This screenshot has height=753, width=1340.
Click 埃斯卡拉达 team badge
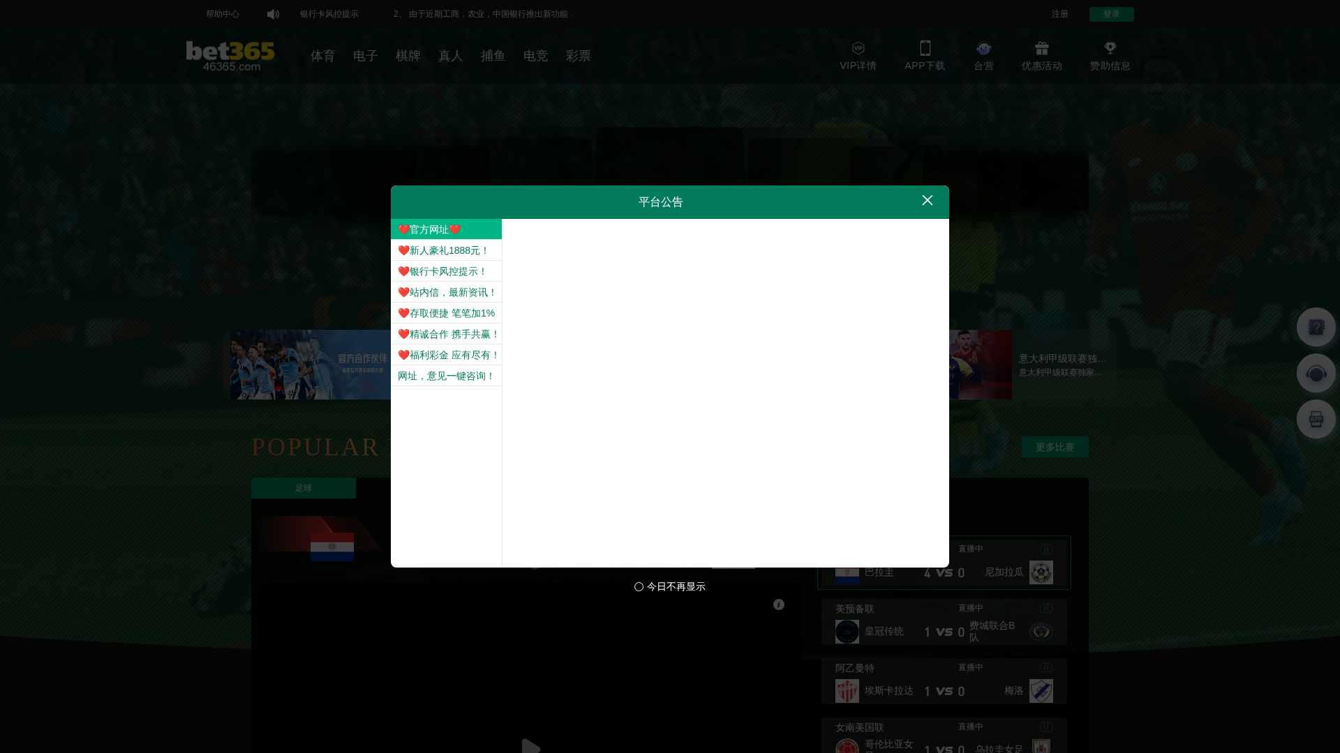point(847,691)
